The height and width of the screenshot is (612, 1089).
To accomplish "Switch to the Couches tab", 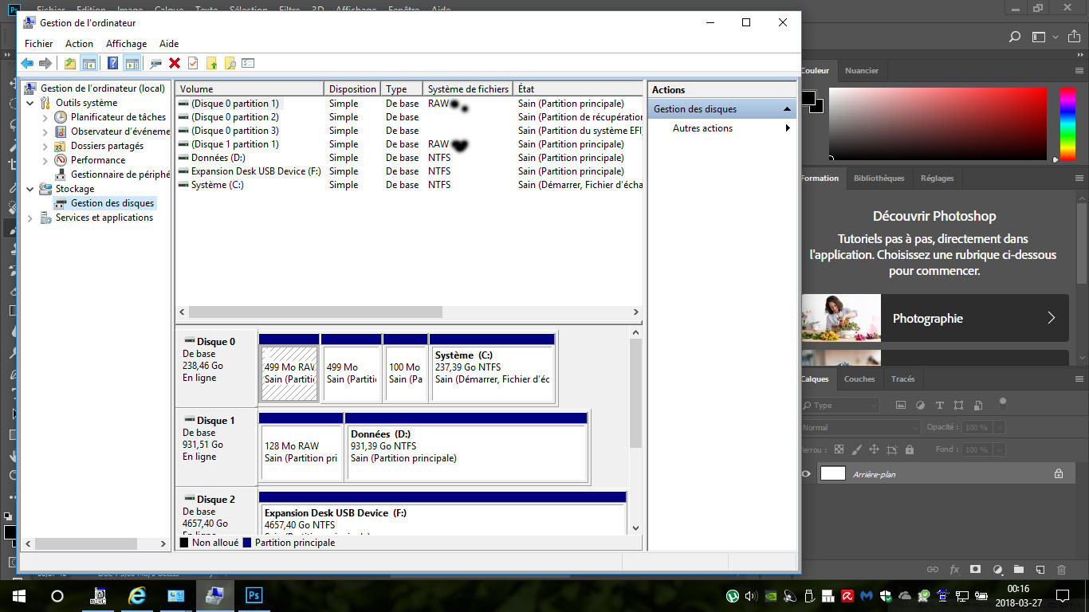I will pos(859,379).
